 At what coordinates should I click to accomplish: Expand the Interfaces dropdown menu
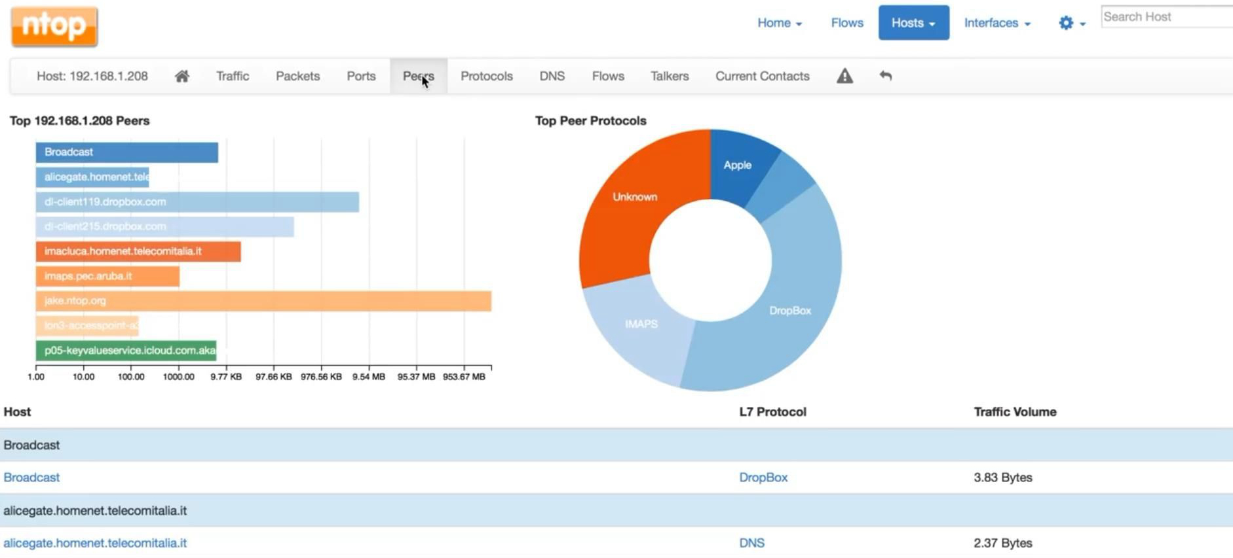point(997,23)
